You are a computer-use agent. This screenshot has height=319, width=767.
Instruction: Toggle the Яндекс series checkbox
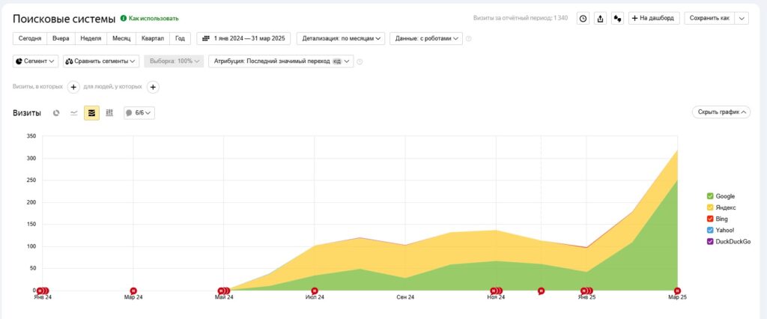pos(710,207)
